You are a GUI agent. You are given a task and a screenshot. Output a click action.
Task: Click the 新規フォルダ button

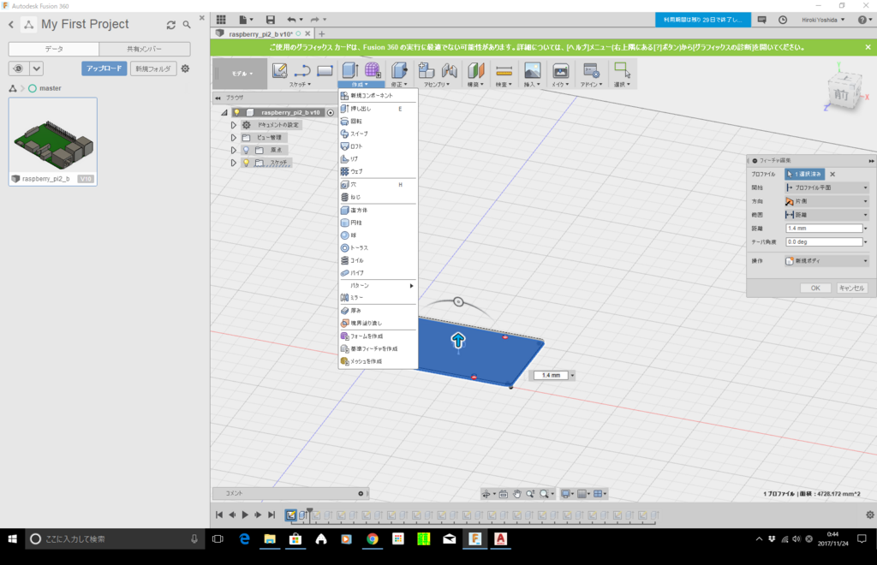[153, 68]
